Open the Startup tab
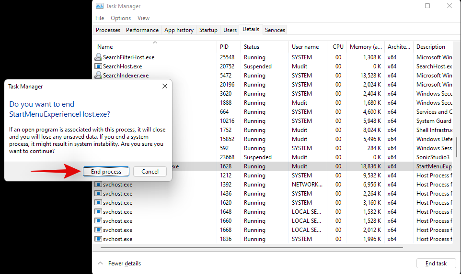This screenshot has width=461, height=274. (208, 30)
